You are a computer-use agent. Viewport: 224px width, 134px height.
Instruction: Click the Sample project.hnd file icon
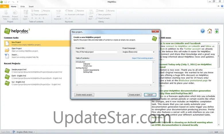coord(7,71)
